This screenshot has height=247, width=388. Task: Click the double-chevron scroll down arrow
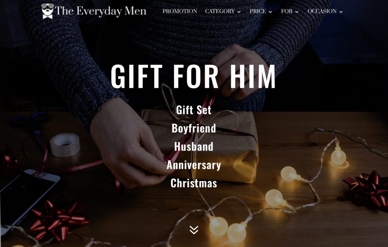tap(194, 230)
